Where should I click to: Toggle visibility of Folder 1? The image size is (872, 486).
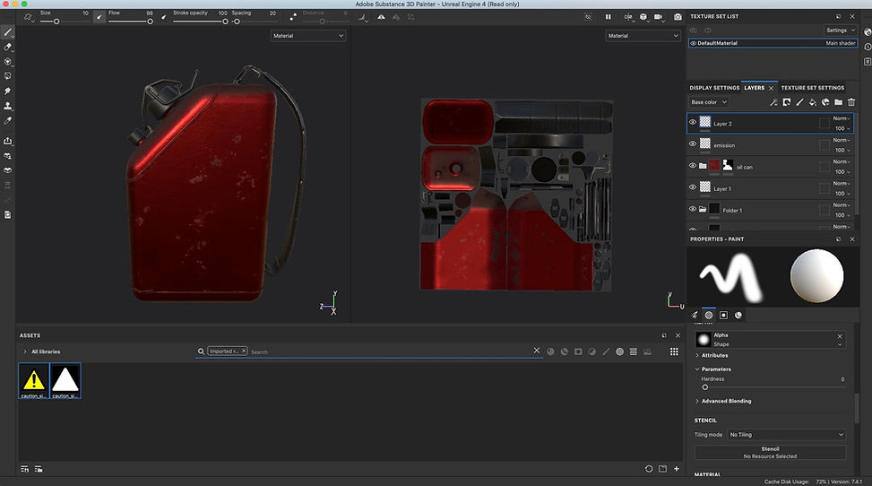693,209
